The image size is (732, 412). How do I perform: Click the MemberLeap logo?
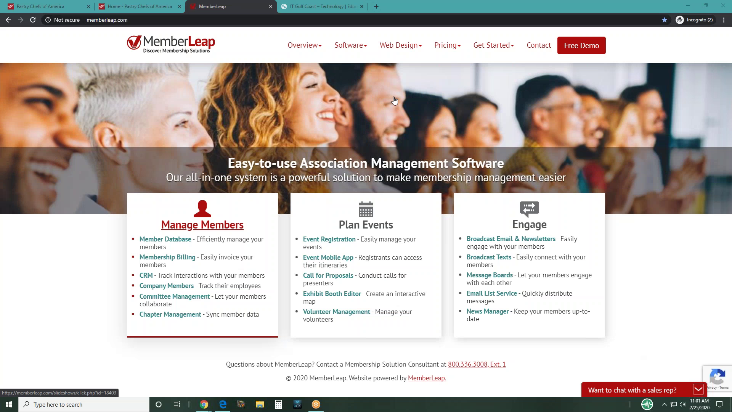tap(171, 45)
